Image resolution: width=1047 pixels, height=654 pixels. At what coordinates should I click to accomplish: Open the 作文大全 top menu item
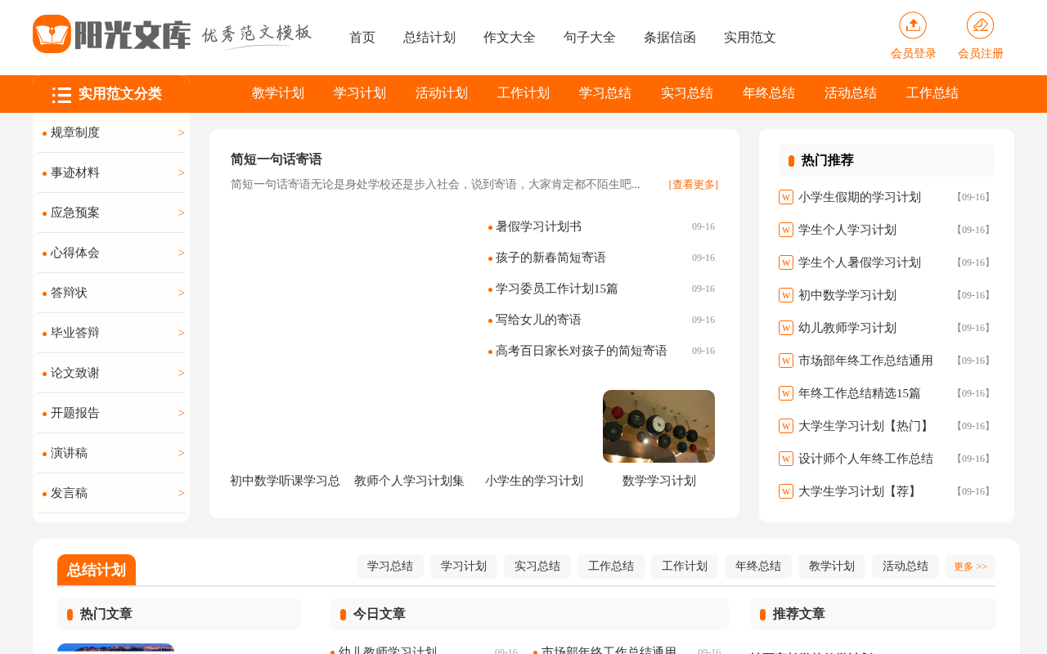tap(510, 38)
